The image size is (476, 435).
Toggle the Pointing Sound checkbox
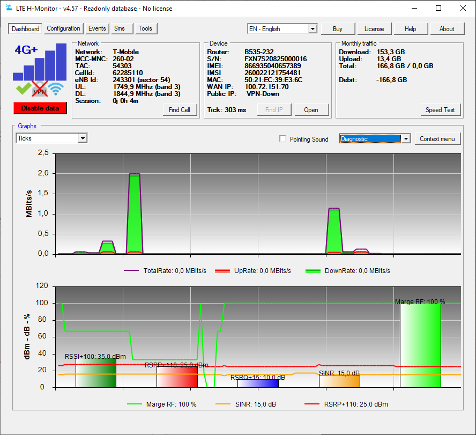[x=282, y=139]
